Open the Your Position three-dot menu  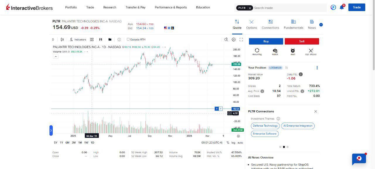[x=317, y=68]
